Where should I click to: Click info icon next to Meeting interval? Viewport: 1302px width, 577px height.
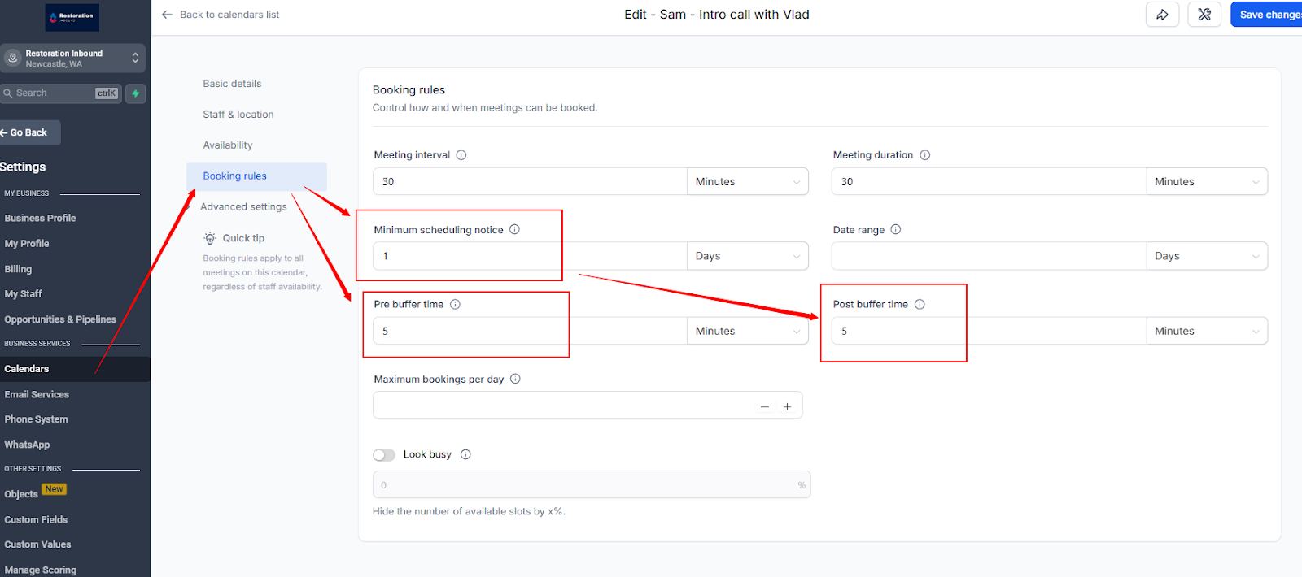pyautogui.click(x=461, y=155)
